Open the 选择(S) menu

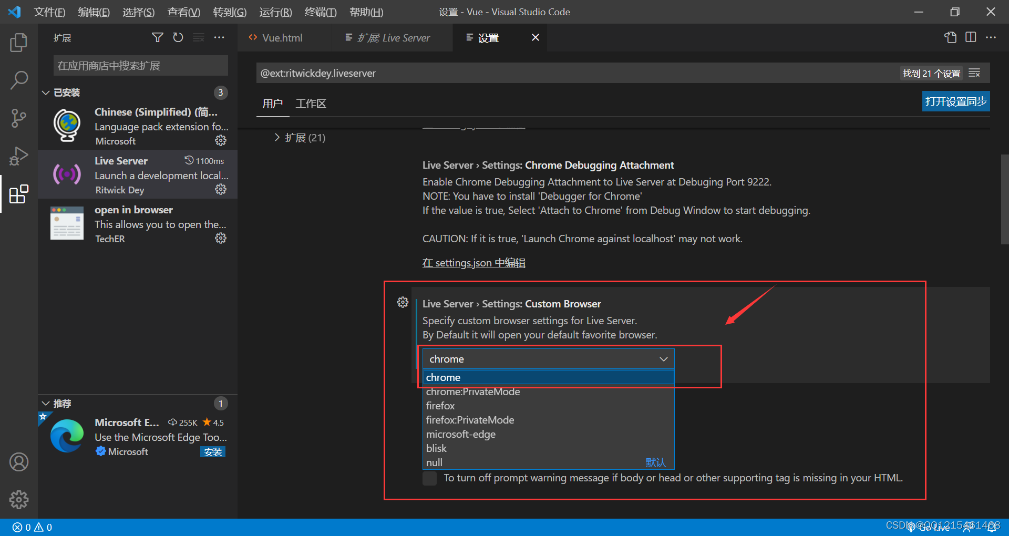(139, 12)
